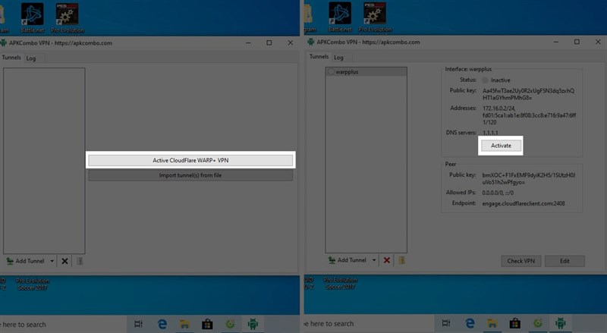
Task: Click the Edit button in right window
Action: (565, 261)
